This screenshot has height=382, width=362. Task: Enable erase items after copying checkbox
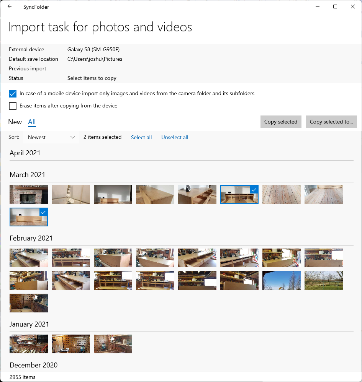[x=13, y=106]
